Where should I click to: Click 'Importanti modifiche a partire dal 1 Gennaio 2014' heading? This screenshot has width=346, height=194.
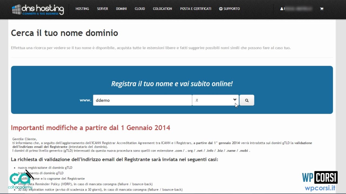(91, 127)
